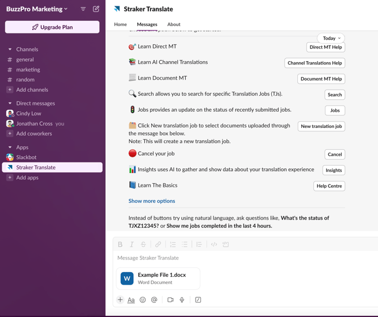Click the Show more options link
378x317 pixels.
click(x=152, y=201)
